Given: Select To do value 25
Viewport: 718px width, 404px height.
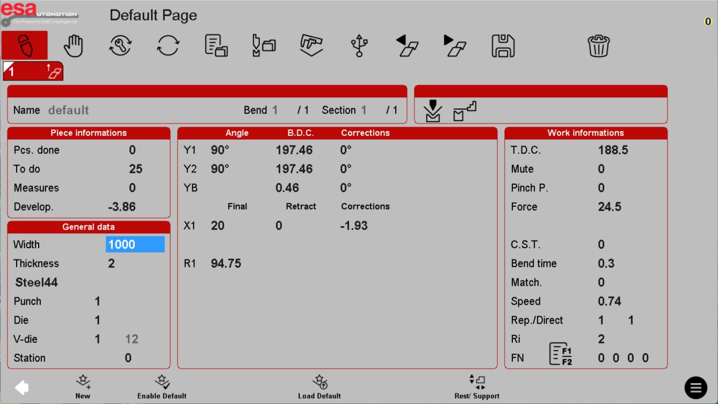Looking at the screenshot, I should 136,169.
